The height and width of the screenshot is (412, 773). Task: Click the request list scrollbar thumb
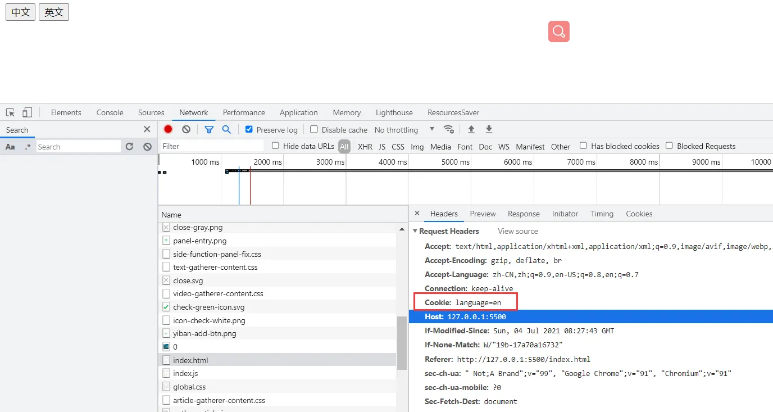[x=402, y=343]
